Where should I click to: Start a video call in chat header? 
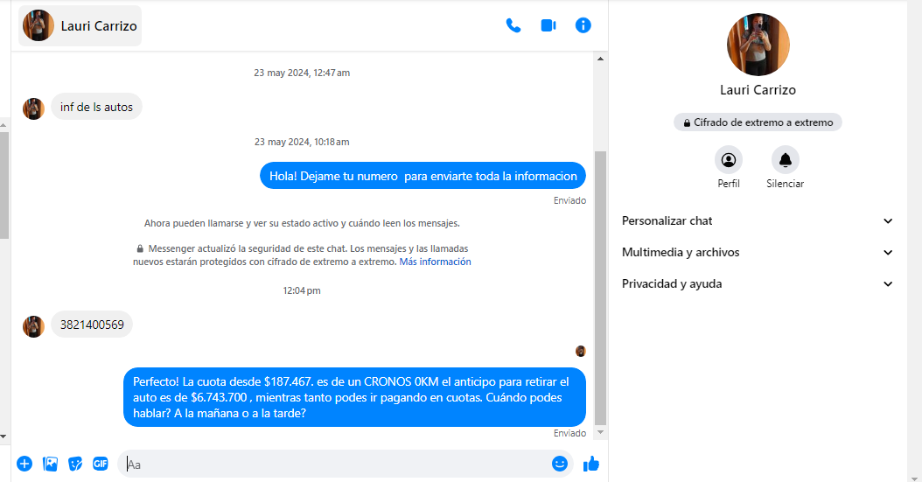pyautogui.click(x=548, y=25)
